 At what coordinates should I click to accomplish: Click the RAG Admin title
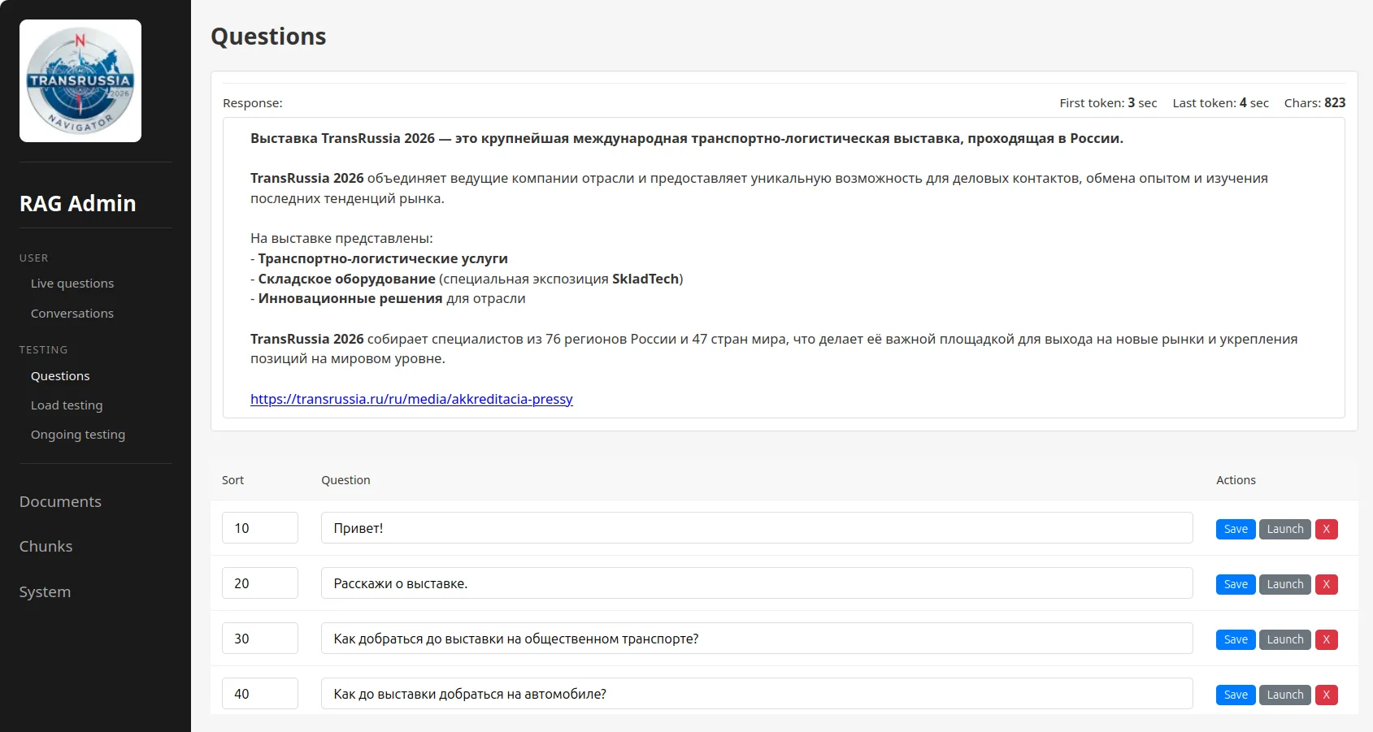coord(78,203)
